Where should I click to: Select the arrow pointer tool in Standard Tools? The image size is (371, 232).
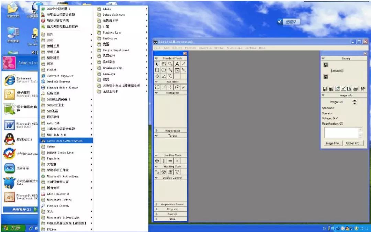[x=157, y=64]
